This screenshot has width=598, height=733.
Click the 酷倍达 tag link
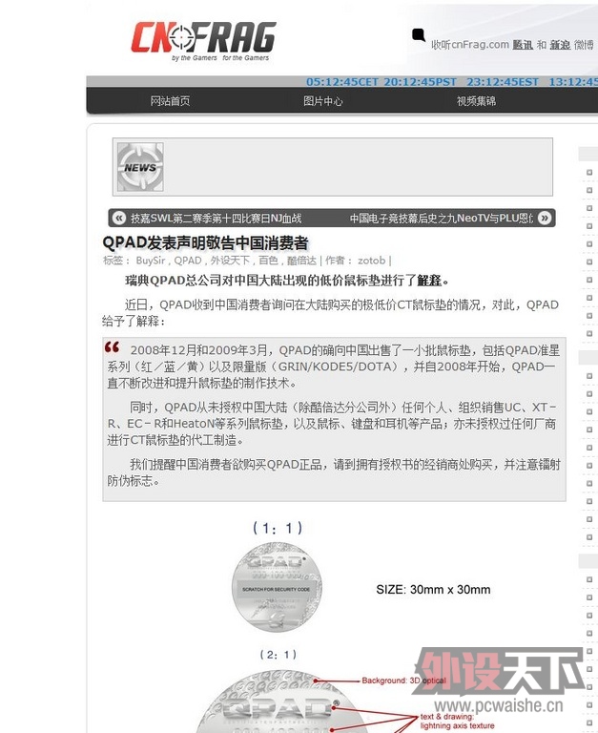click(301, 261)
